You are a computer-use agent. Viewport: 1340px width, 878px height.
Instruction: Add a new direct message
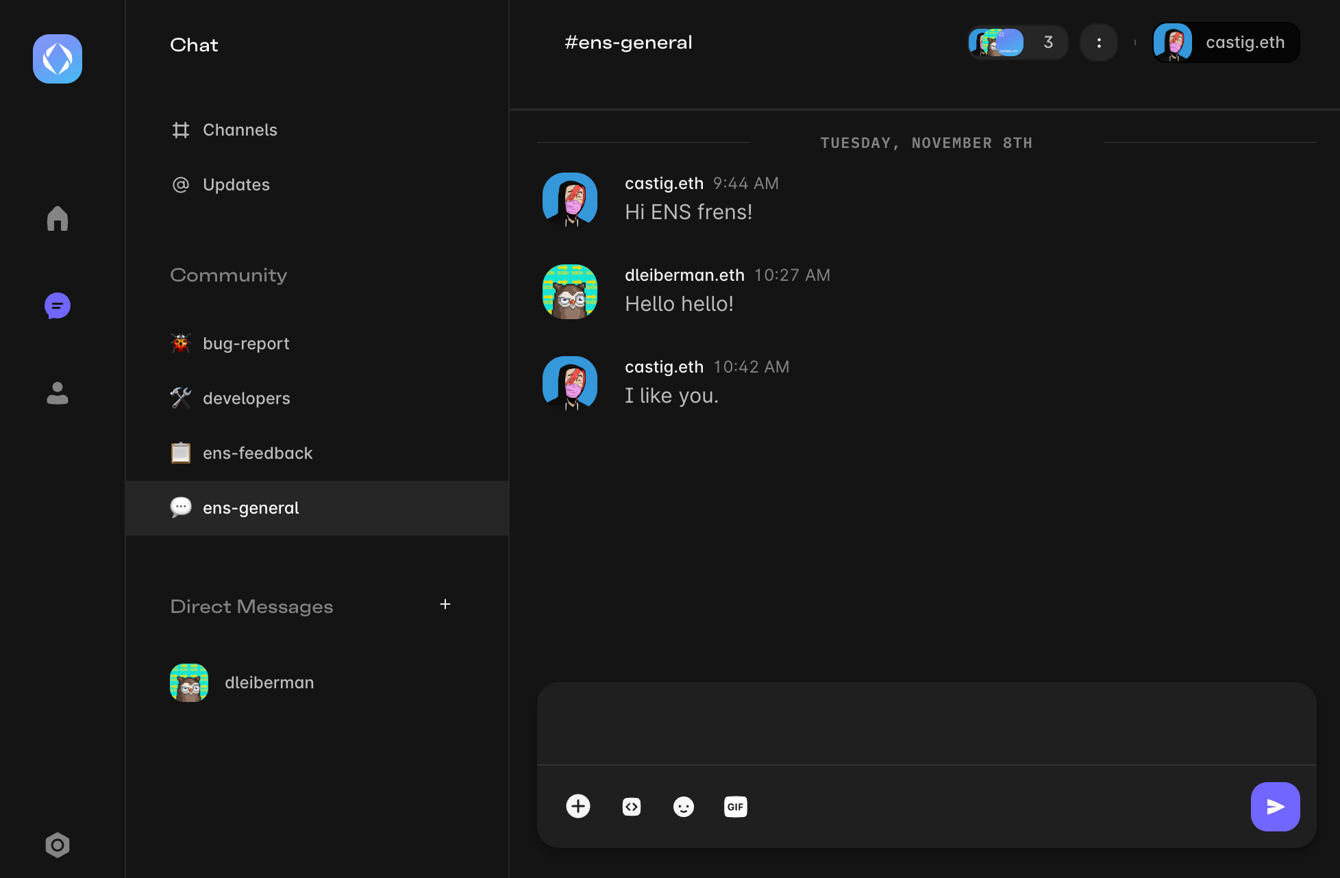point(445,604)
